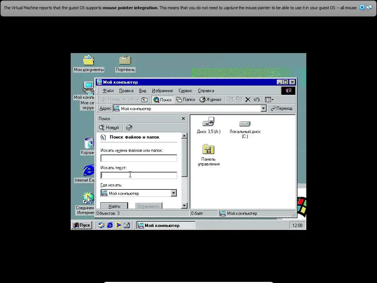Click the file-and-folder names search field

(x=139, y=158)
